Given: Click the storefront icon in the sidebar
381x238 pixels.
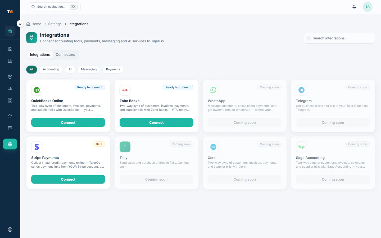Looking at the screenshot, I should coord(10,31).
